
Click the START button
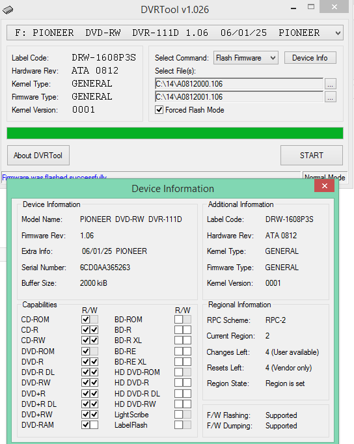click(x=312, y=156)
